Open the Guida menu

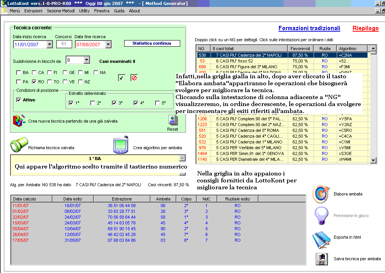pyautogui.click(x=119, y=11)
